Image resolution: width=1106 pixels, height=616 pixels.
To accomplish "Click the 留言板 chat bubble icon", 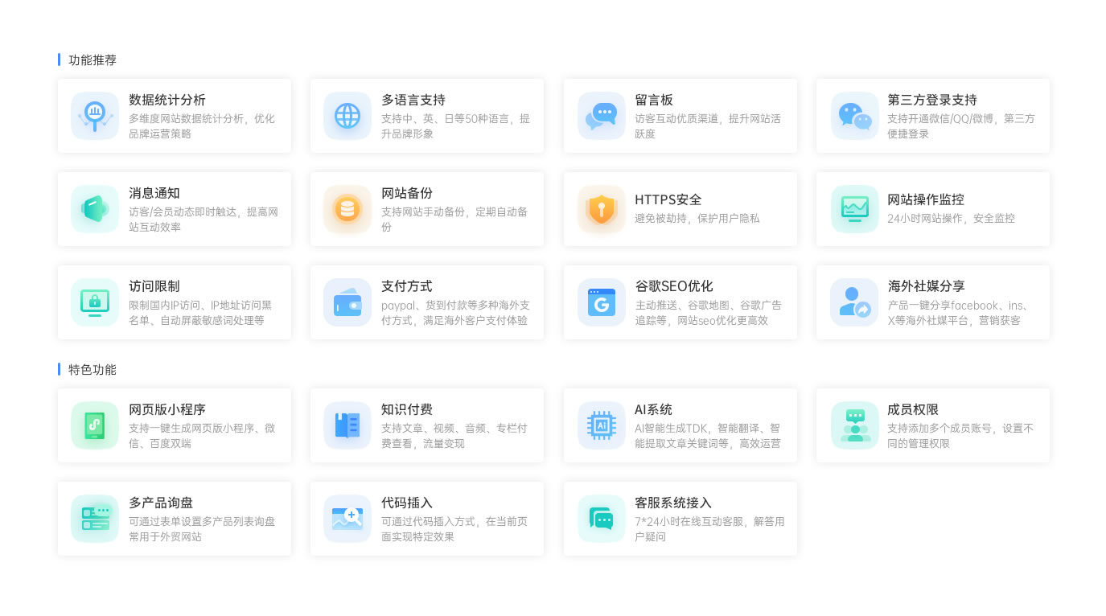I will 601,116.
